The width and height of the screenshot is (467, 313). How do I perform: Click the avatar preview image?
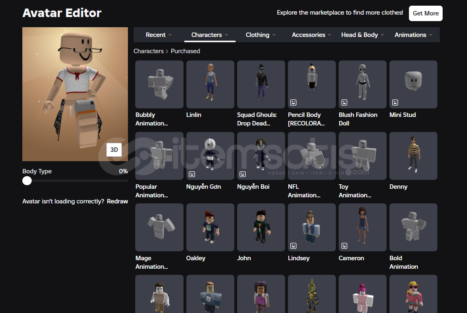tap(75, 94)
